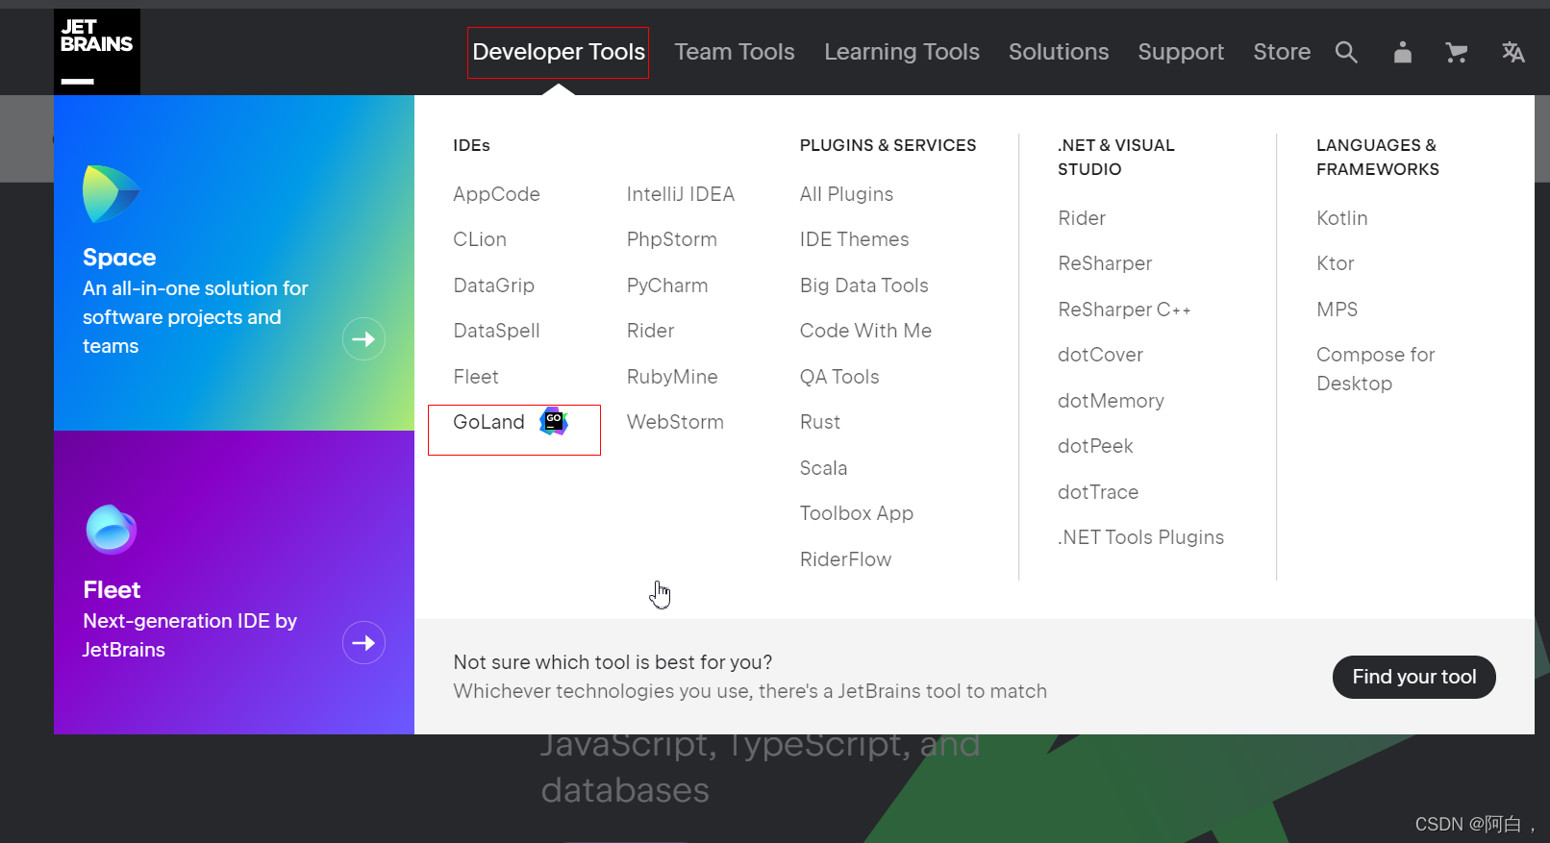The width and height of the screenshot is (1550, 843).
Task: Open Fleet in the IDEs list
Action: click(476, 377)
